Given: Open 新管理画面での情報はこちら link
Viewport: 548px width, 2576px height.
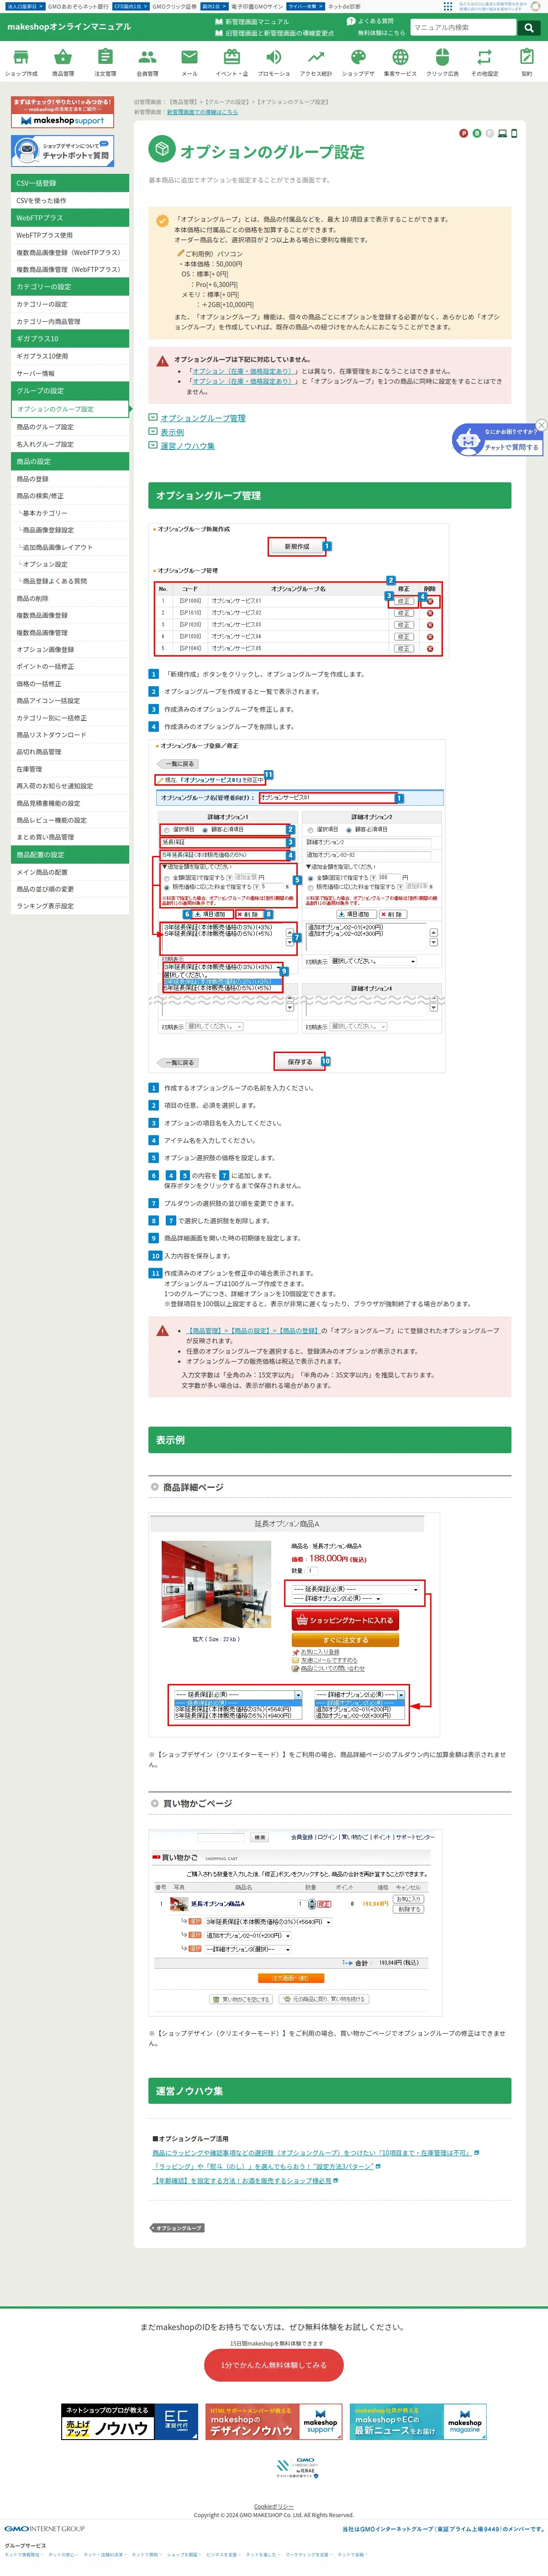Looking at the screenshot, I should point(202,112).
